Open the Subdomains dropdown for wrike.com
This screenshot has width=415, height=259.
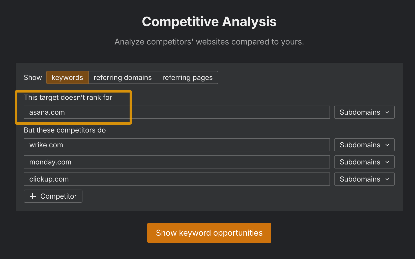(364, 145)
